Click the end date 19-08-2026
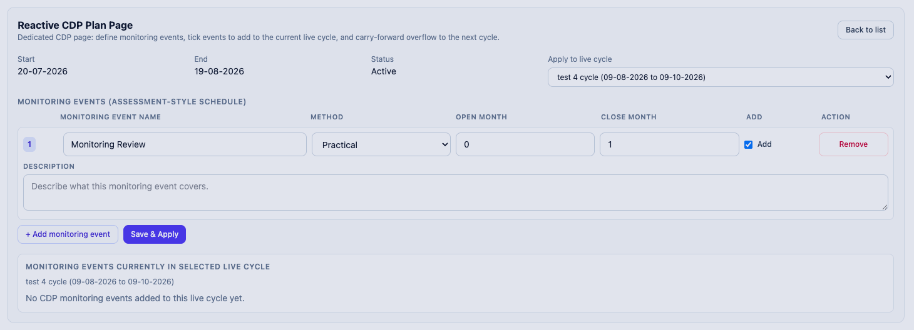 point(219,71)
